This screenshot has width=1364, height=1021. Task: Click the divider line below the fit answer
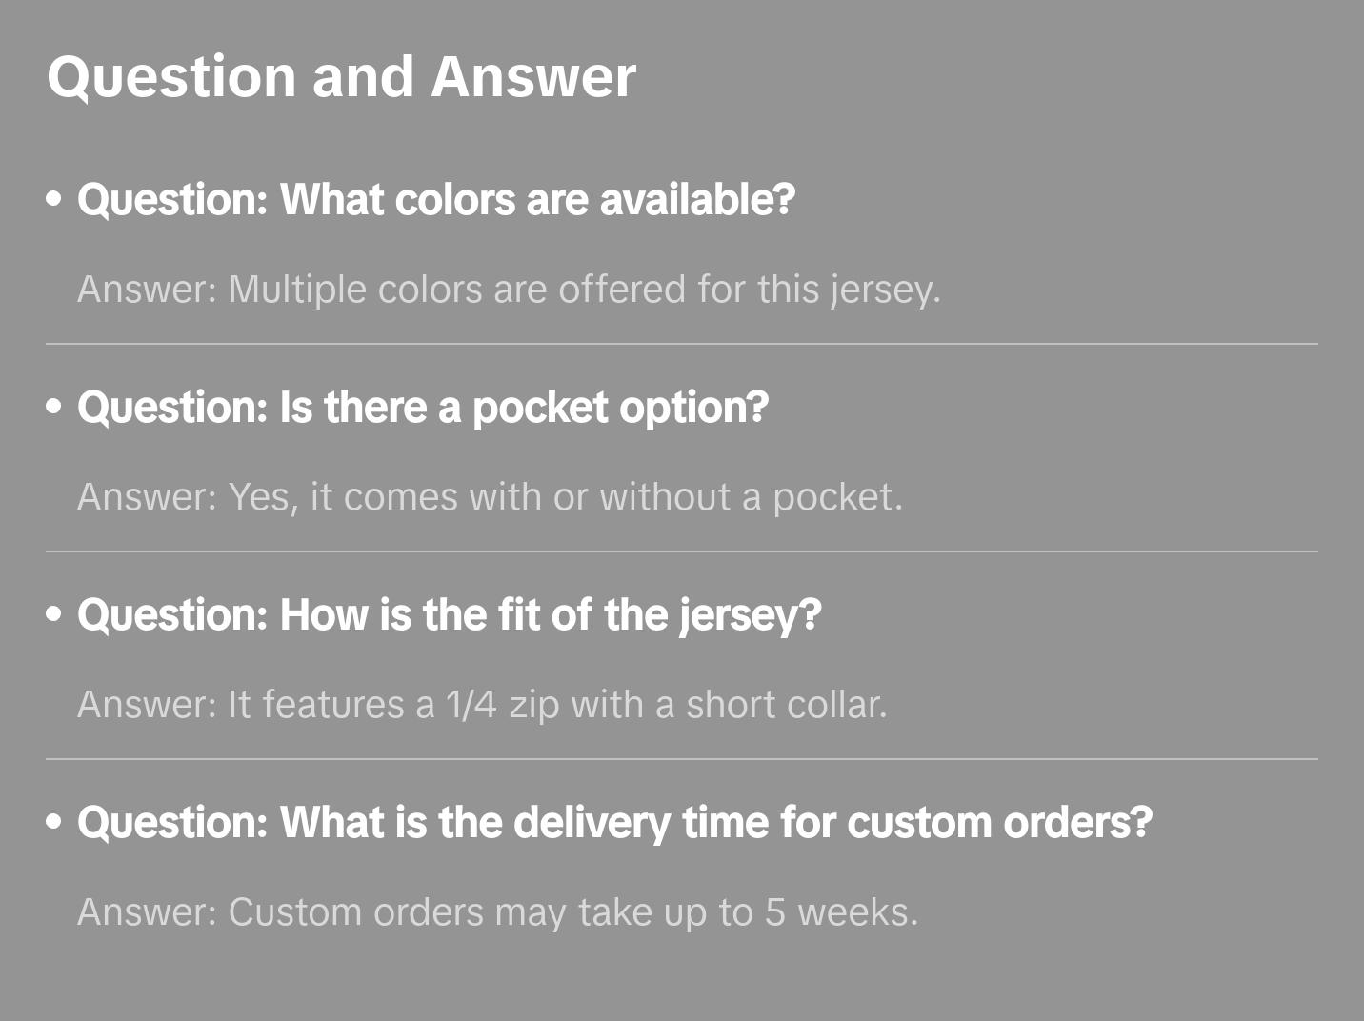point(682,759)
